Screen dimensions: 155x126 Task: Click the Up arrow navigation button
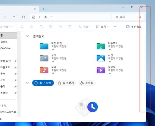pos(14,17)
